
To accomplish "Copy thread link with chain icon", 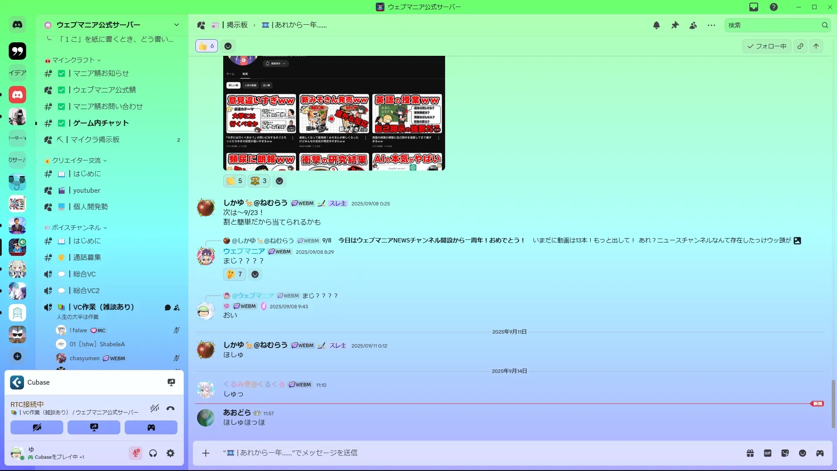I will pyautogui.click(x=800, y=46).
